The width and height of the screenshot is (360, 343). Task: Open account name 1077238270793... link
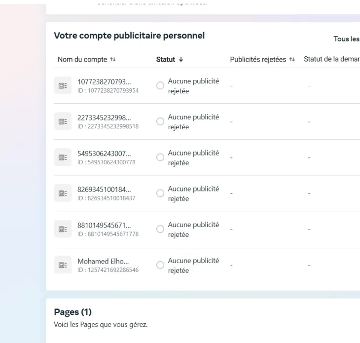point(104,82)
